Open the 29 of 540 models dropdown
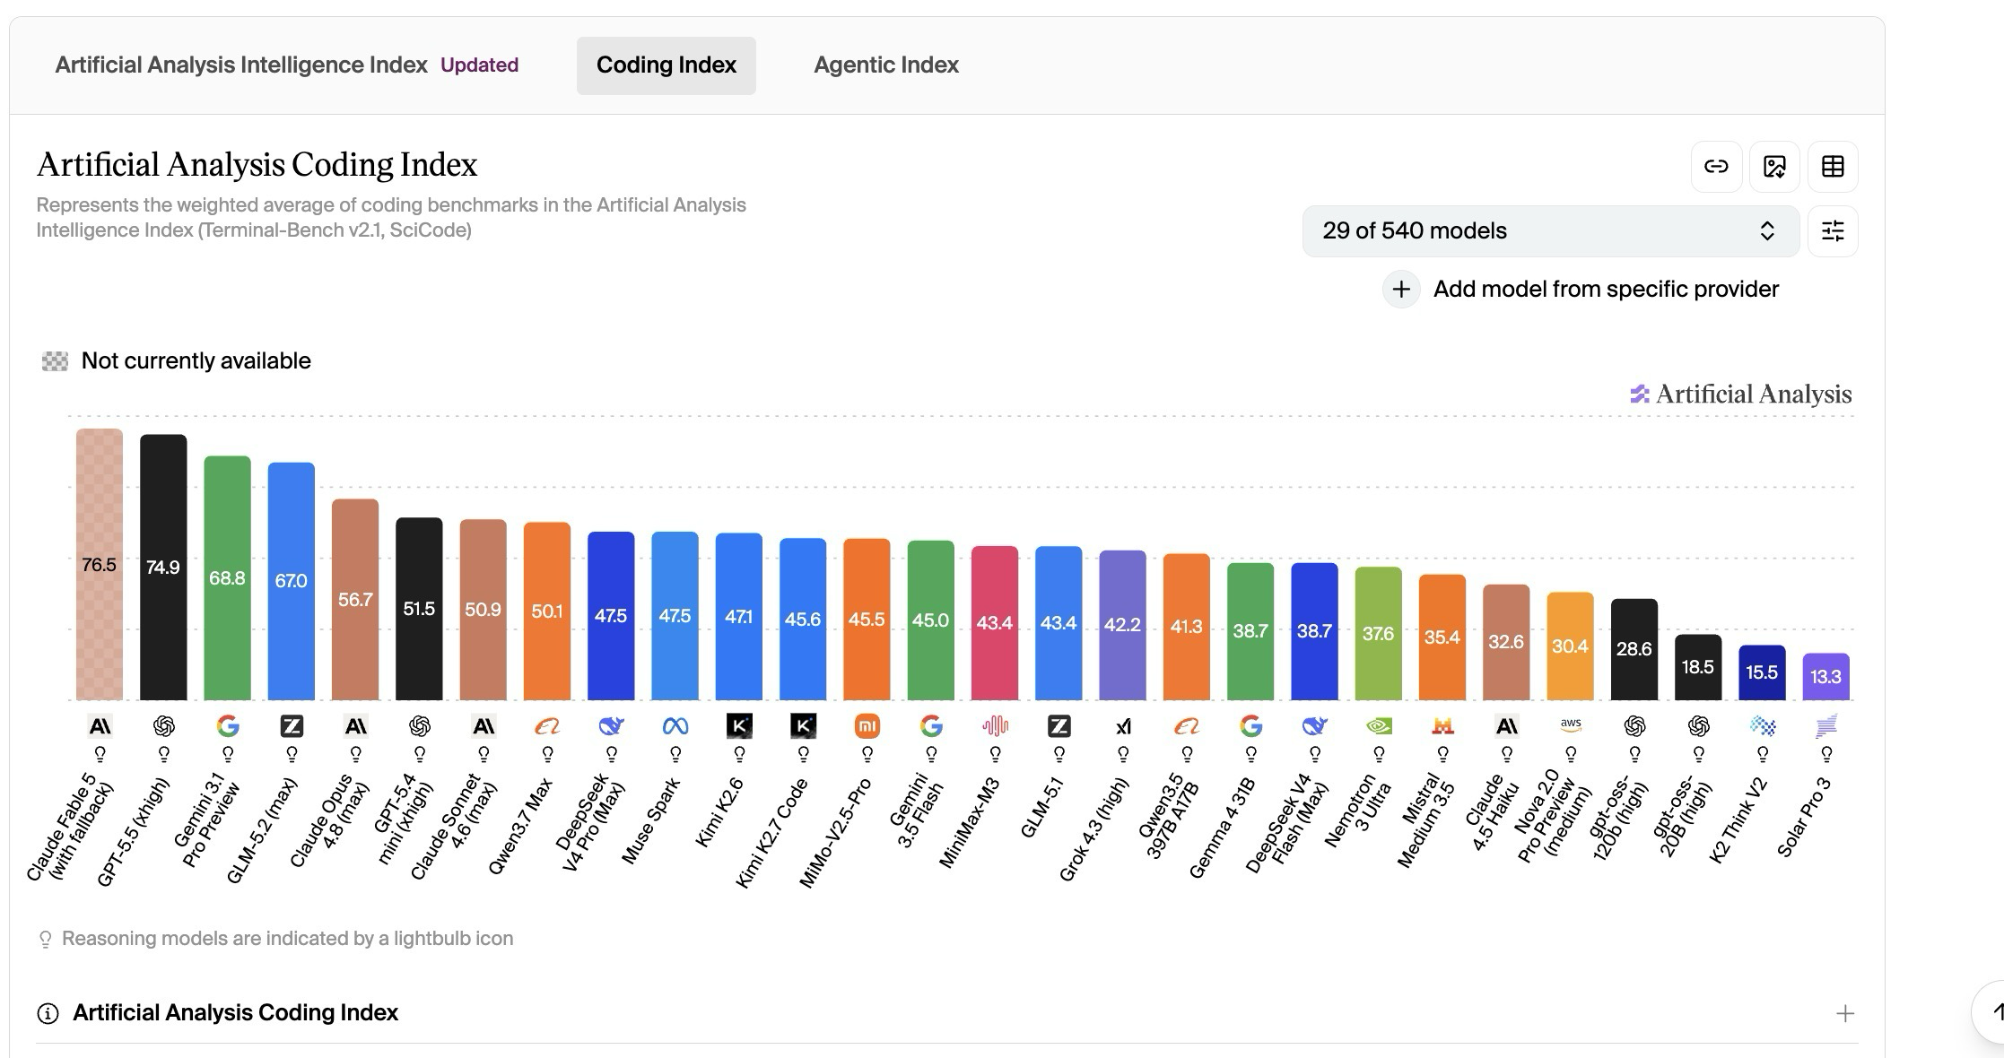 point(1550,231)
